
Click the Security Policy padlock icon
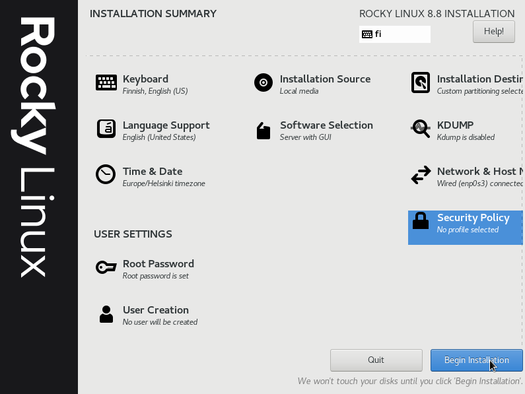click(x=421, y=221)
